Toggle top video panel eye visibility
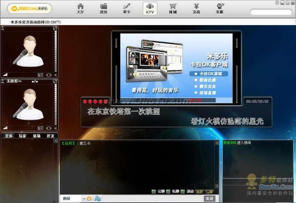 tap(49, 75)
